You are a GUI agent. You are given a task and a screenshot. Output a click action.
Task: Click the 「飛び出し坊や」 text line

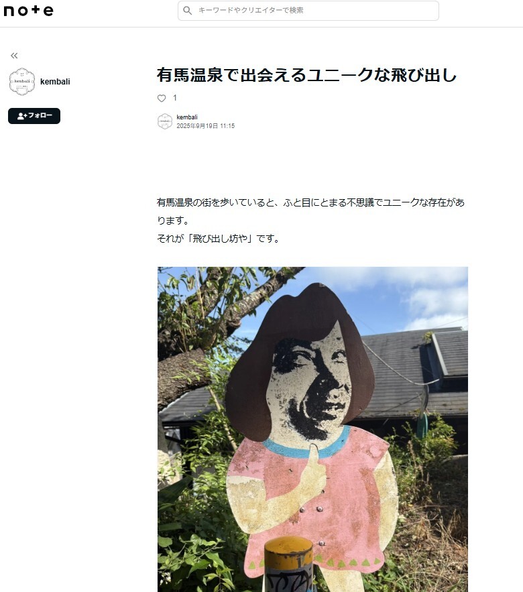click(x=218, y=239)
